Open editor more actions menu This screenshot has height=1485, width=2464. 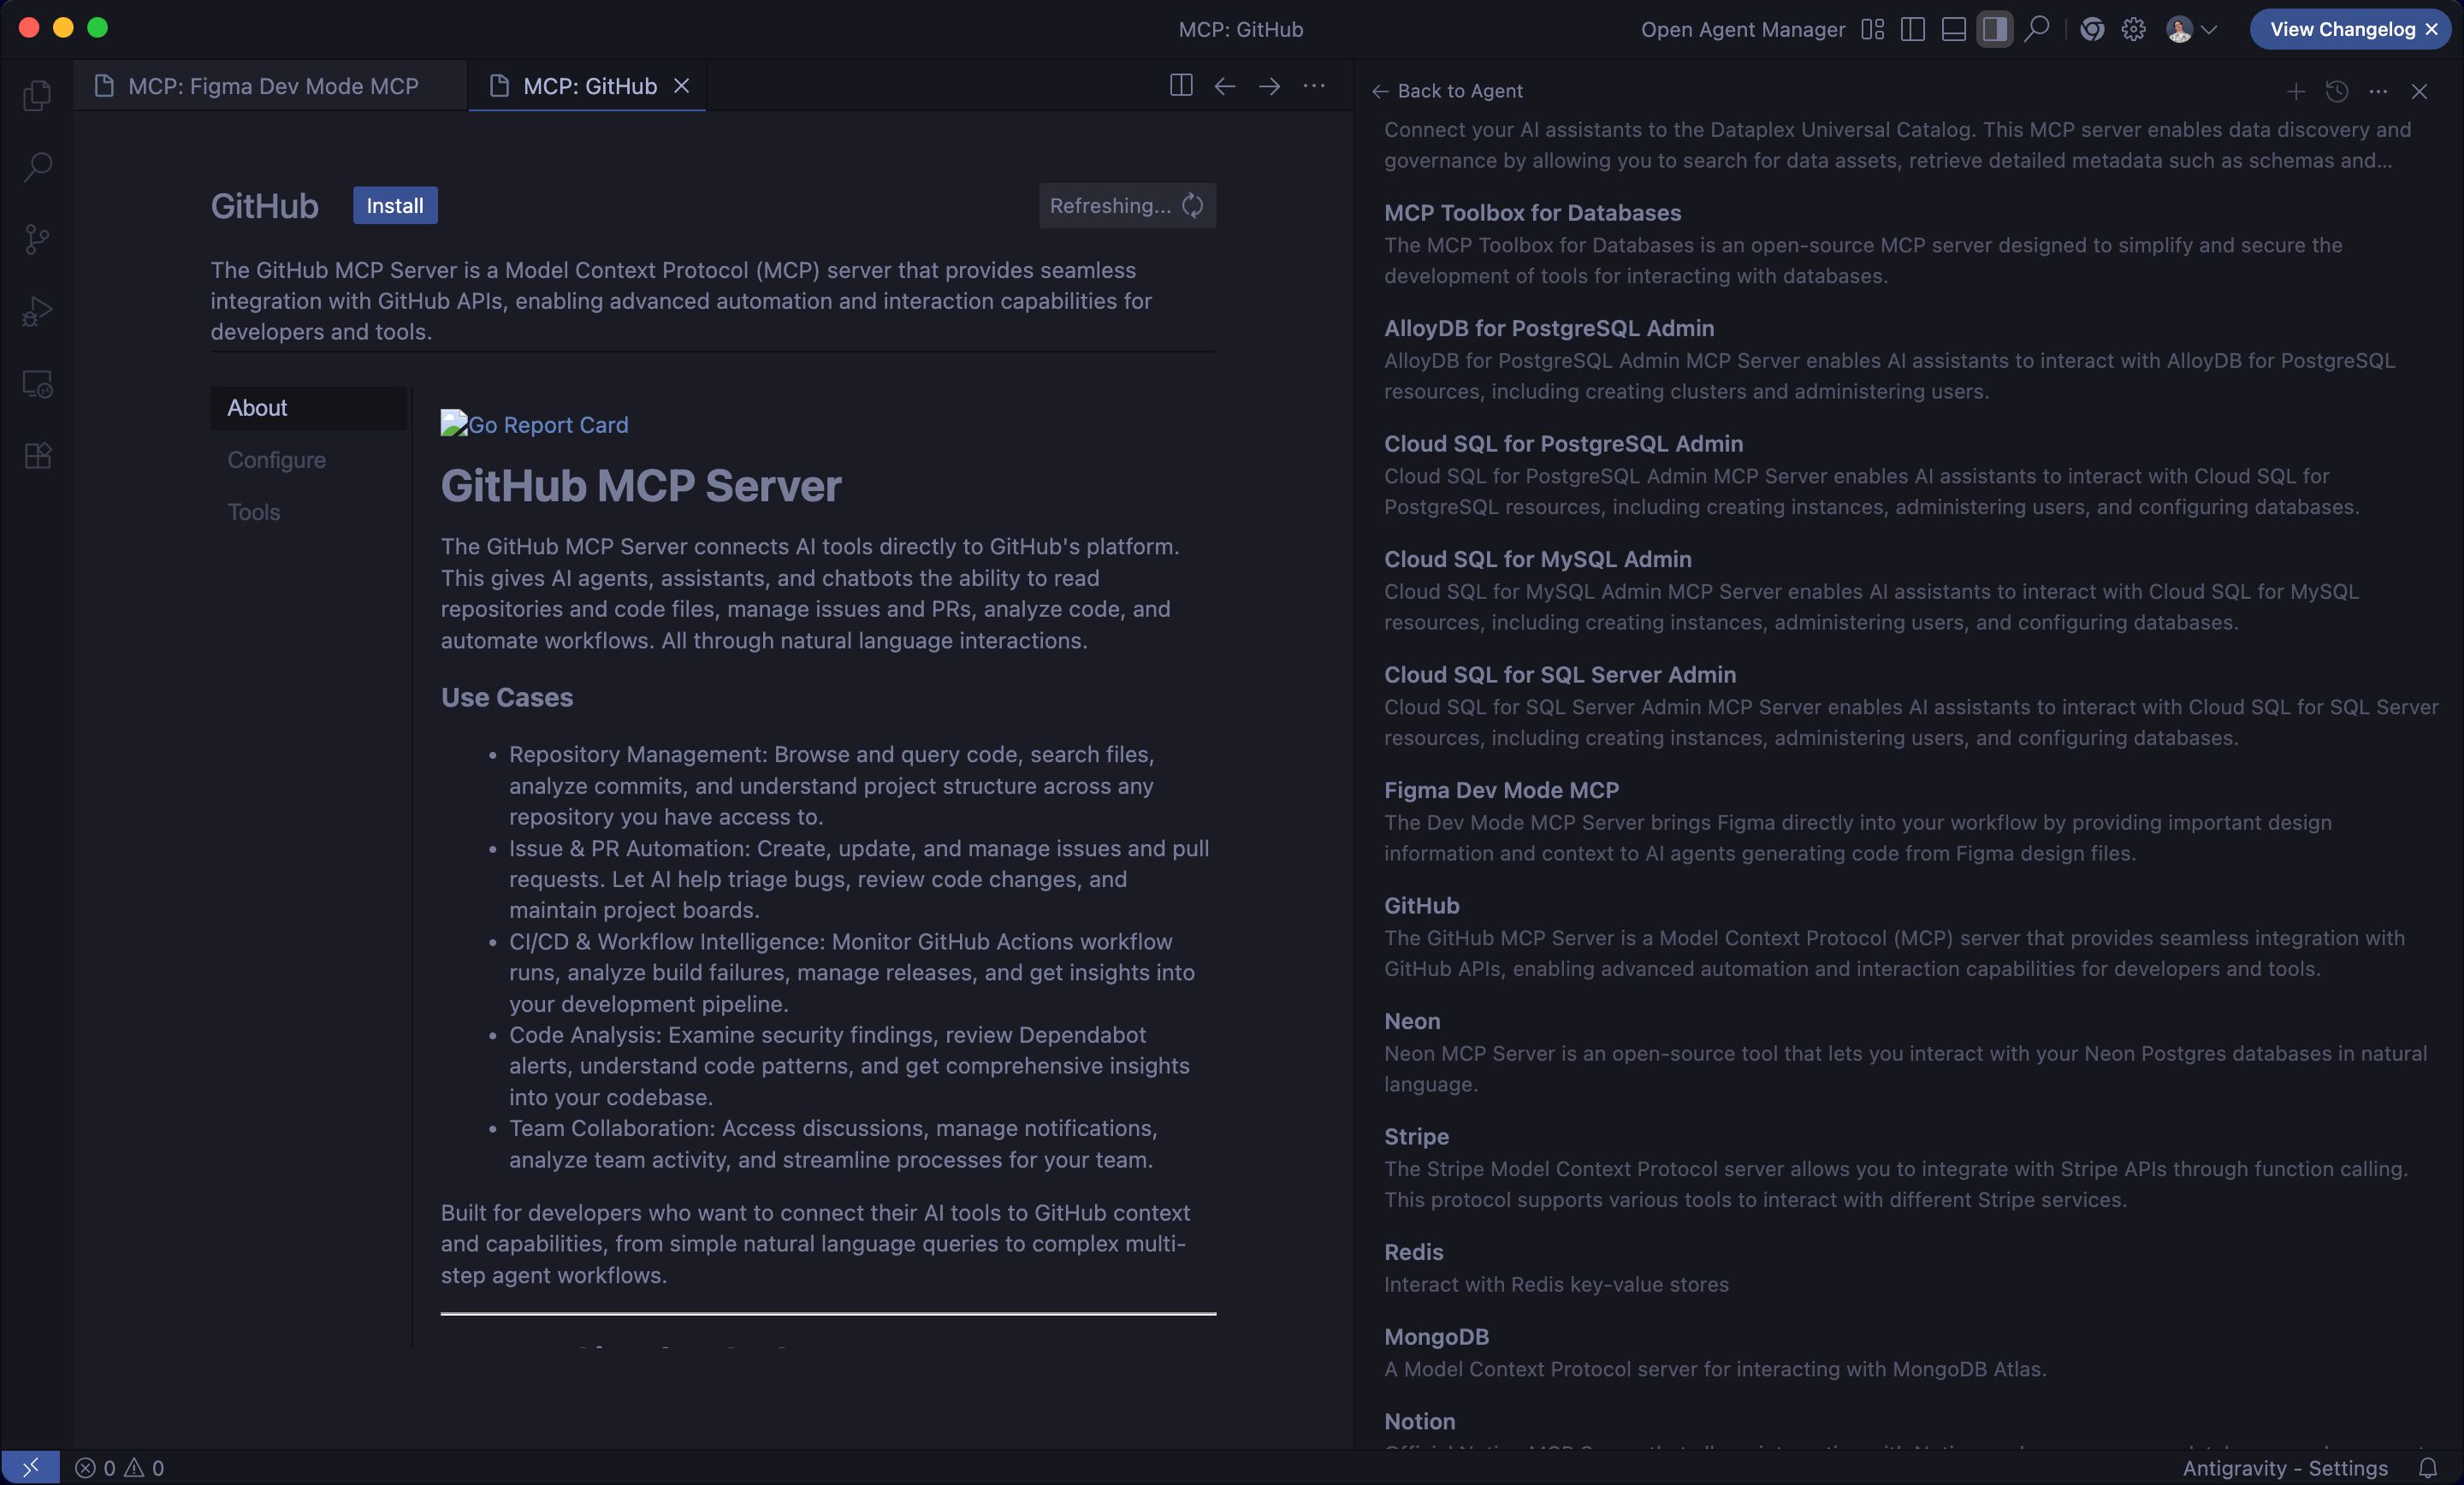pos(1313,86)
